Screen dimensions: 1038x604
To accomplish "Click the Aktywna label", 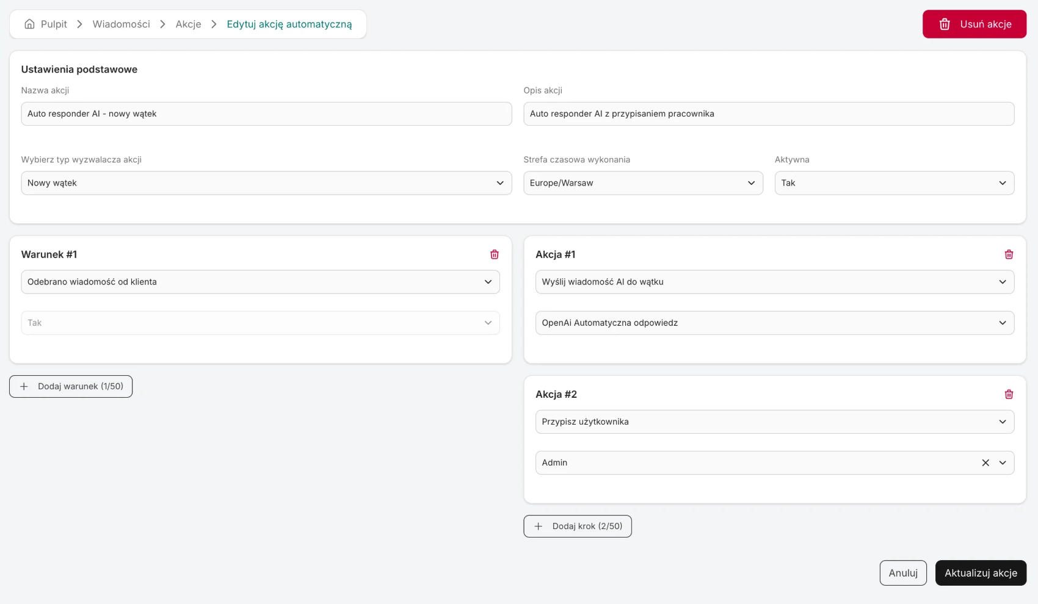I will [792, 160].
